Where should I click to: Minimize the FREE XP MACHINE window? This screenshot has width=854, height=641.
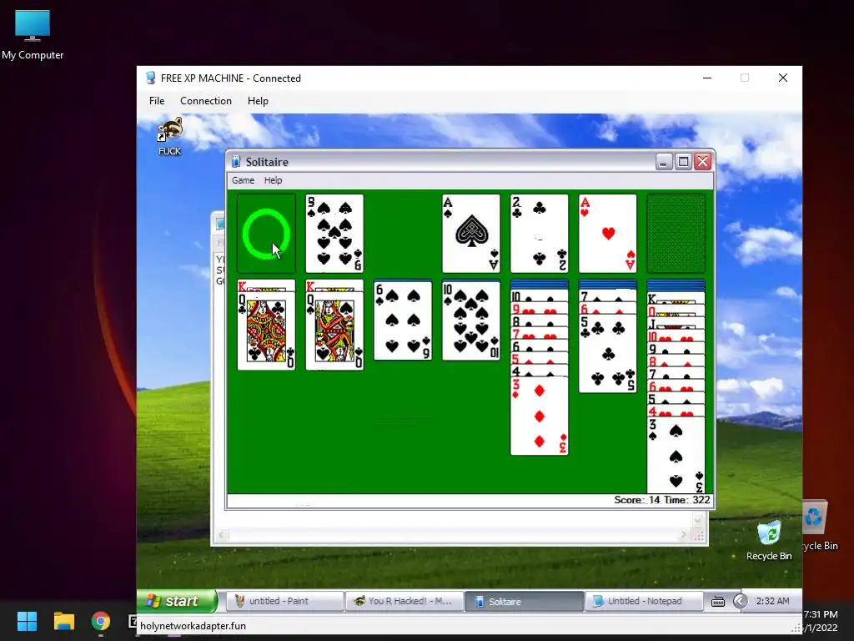pos(707,78)
